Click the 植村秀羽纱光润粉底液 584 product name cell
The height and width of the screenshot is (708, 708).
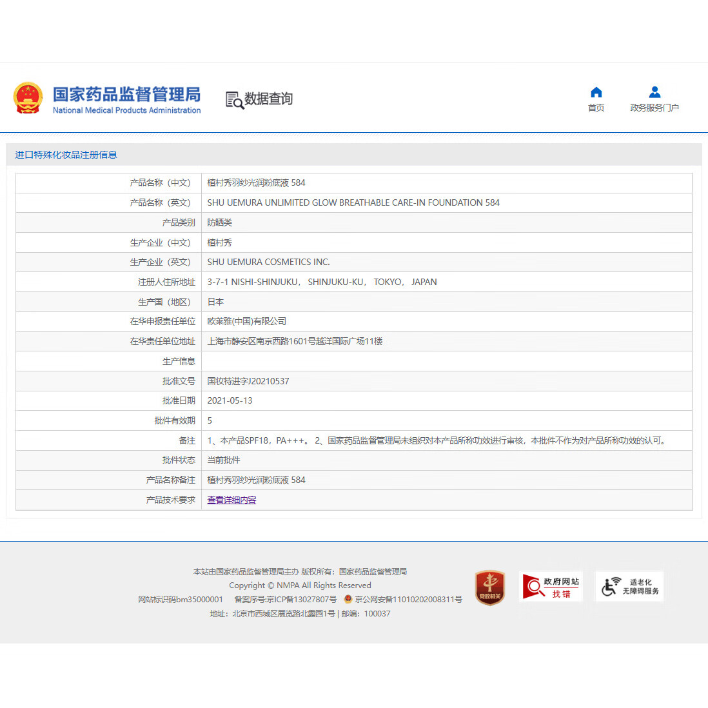[x=256, y=182]
